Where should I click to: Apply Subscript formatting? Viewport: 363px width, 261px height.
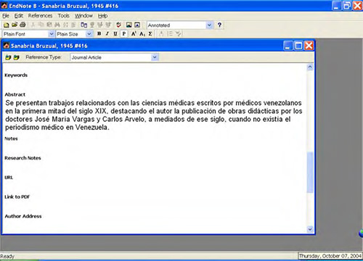pyautogui.click(x=142, y=34)
